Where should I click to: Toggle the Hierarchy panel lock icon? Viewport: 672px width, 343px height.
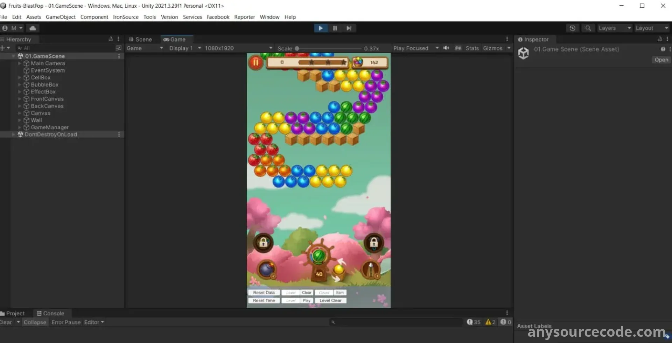point(111,39)
